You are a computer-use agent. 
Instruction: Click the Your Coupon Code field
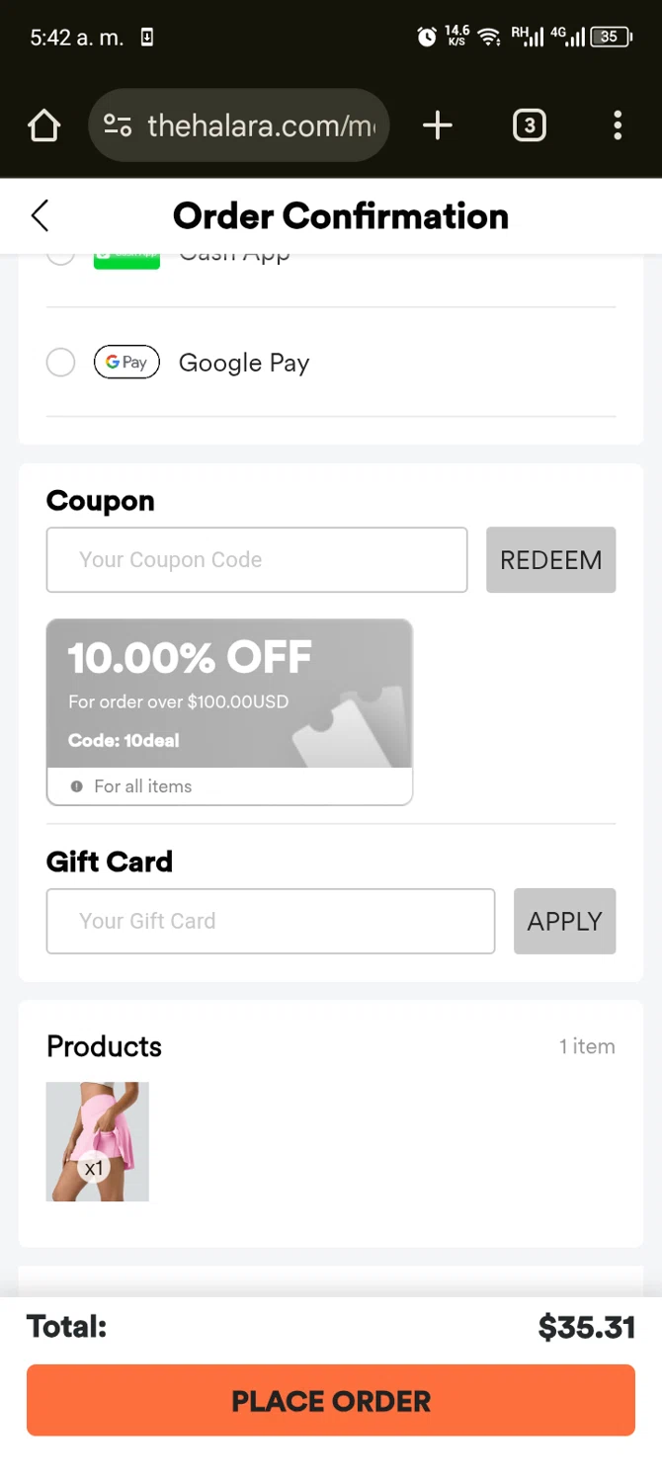257,559
